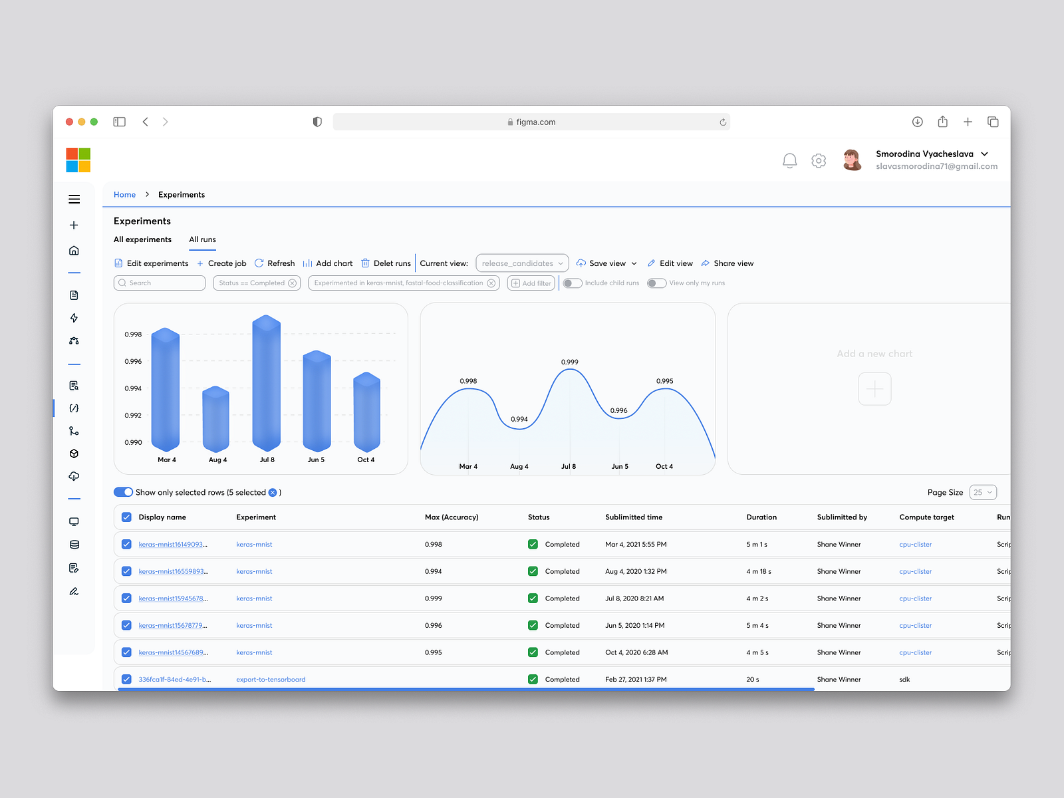The width and height of the screenshot is (1064, 798).
Task: Click the notification bell icon
Action: click(x=790, y=160)
